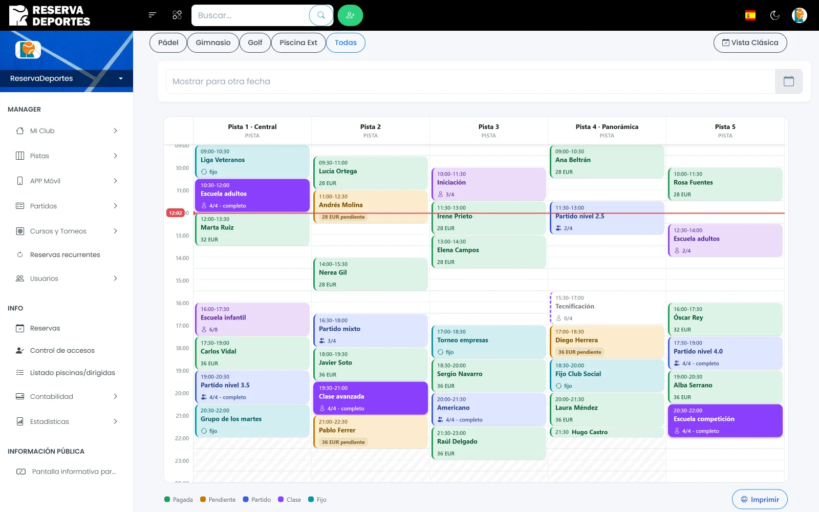The width and height of the screenshot is (819, 512).
Task: Click the Mostrar para otra fecha field
Action: click(x=470, y=81)
